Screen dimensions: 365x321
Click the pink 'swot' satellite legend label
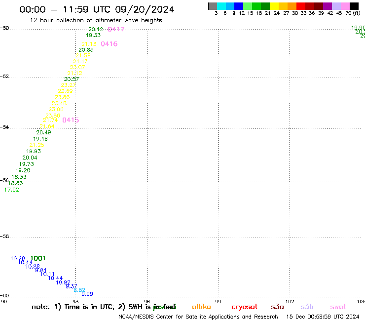pos(338,307)
